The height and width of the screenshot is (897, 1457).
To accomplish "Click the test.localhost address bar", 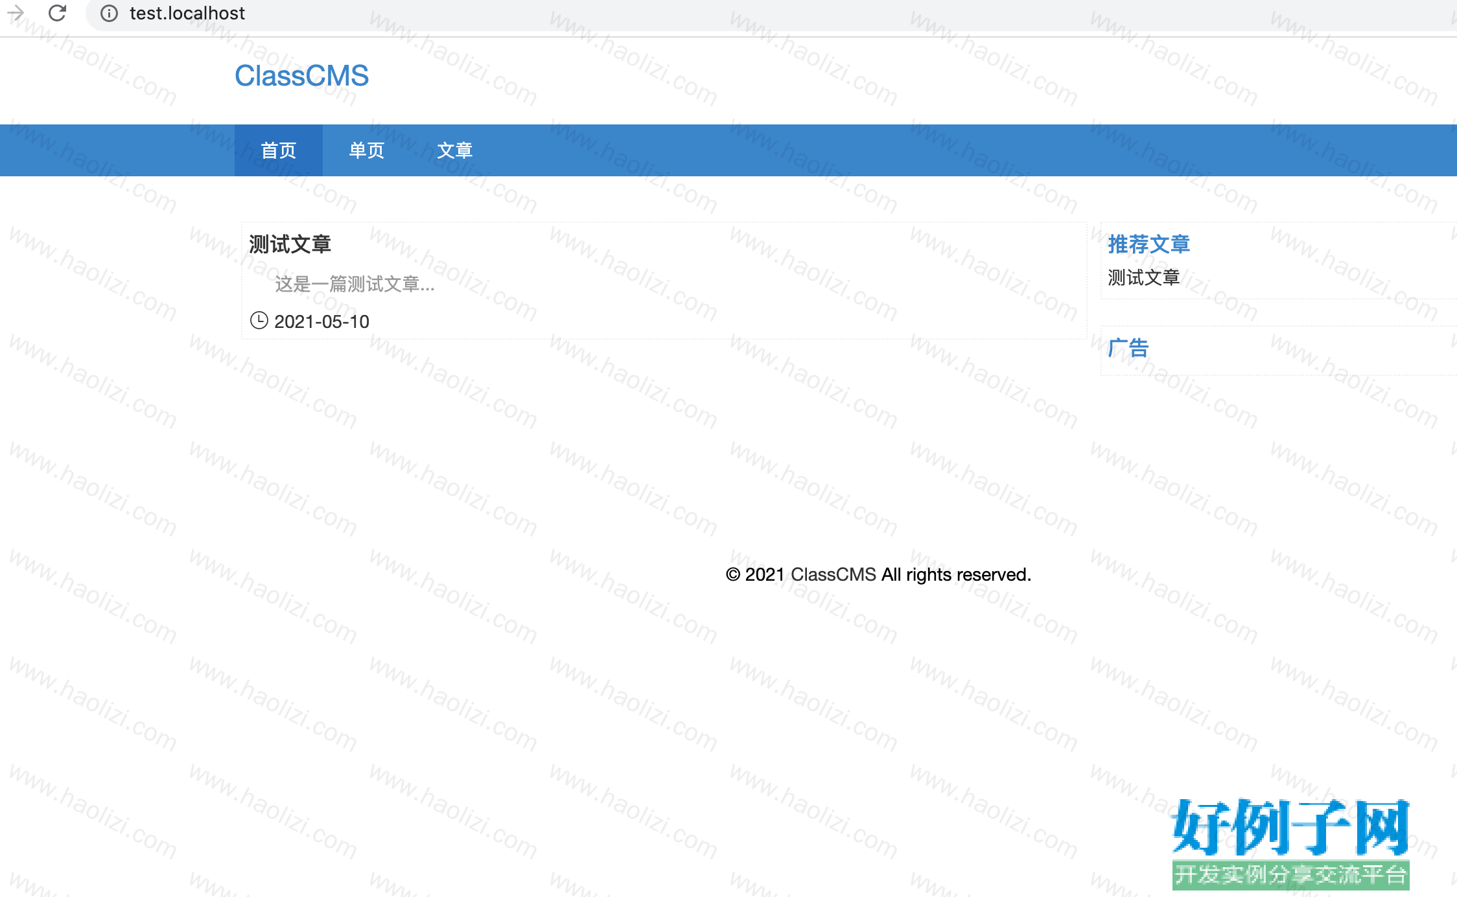I will click(x=771, y=14).
